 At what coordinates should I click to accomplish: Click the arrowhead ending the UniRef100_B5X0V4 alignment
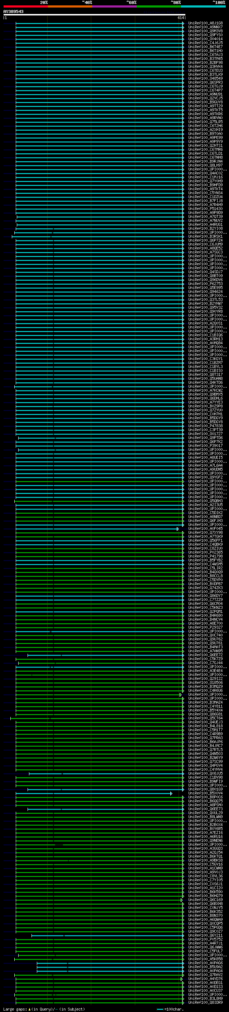(171, 794)
